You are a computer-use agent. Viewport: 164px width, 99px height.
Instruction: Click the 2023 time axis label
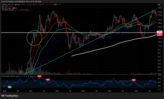point(83,91)
